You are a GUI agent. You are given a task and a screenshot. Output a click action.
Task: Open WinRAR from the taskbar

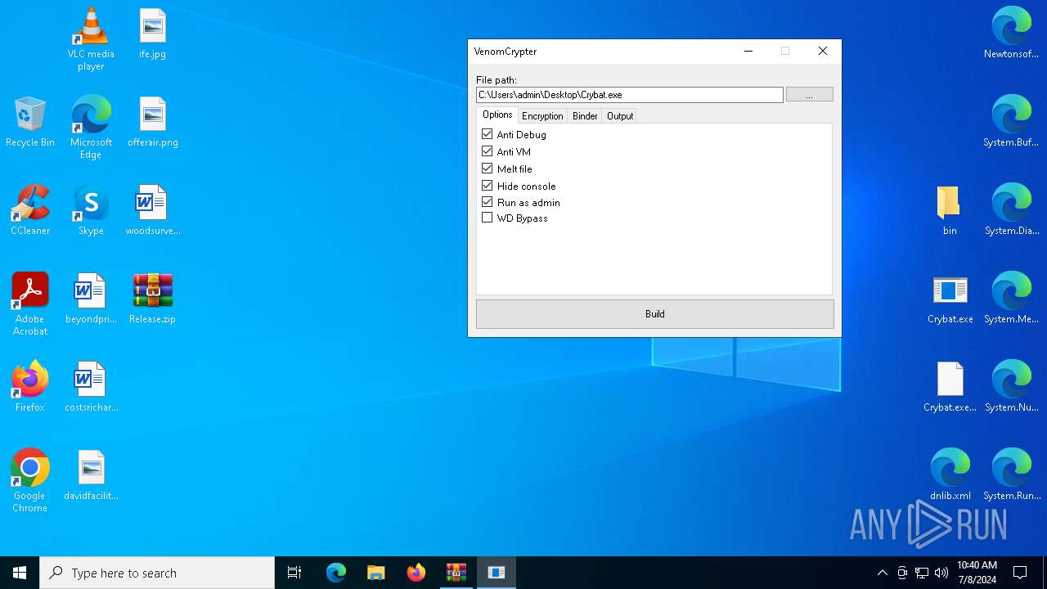pyautogui.click(x=456, y=573)
